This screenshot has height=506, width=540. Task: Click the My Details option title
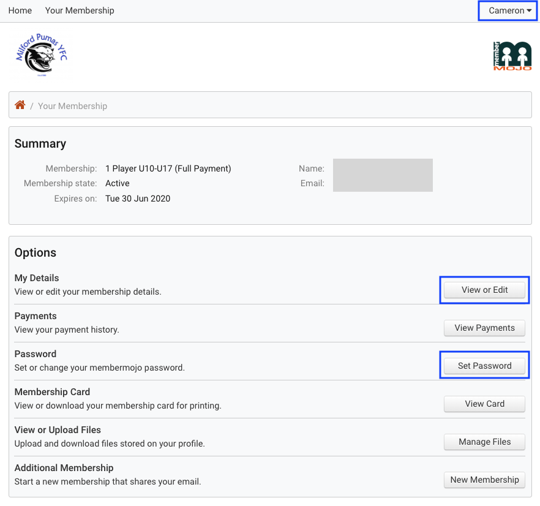click(37, 278)
